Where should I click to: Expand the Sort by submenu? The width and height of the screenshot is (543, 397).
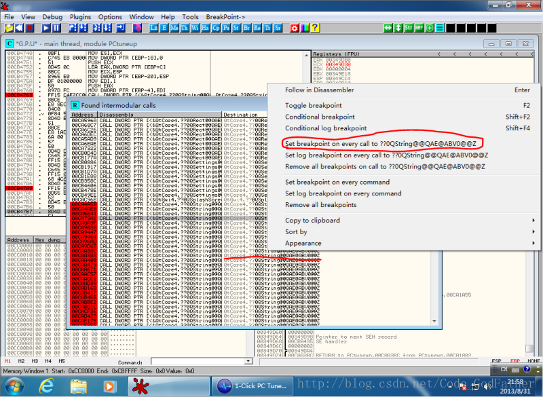coord(403,232)
